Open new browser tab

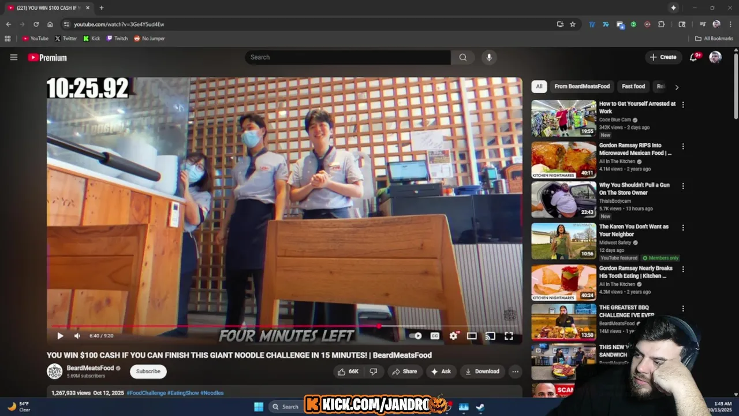pyautogui.click(x=102, y=8)
